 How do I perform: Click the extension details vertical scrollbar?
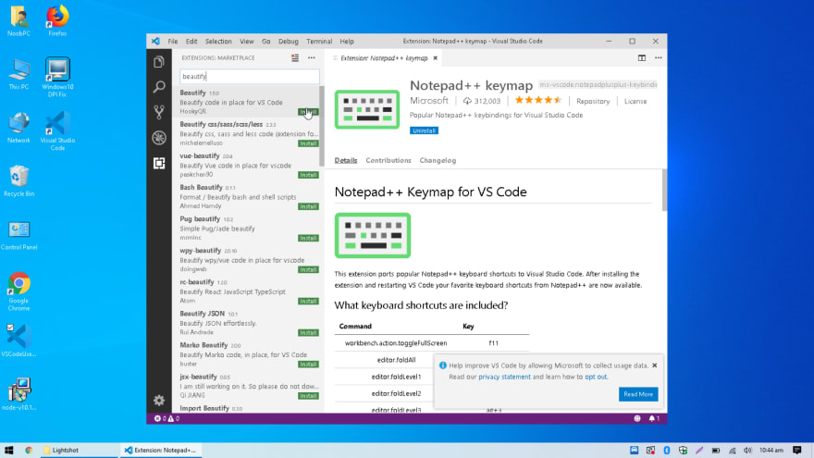tap(664, 190)
